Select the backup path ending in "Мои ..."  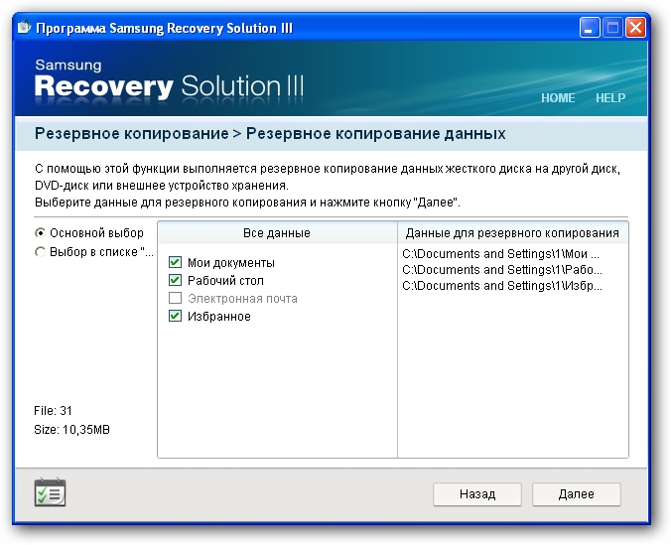pyautogui.click(x=500, y=254)
